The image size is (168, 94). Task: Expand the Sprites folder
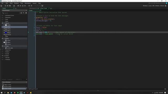pos(2,56)
